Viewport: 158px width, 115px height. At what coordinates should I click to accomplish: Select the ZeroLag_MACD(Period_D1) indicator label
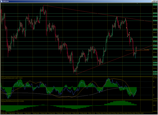click(x=12, y=101)
